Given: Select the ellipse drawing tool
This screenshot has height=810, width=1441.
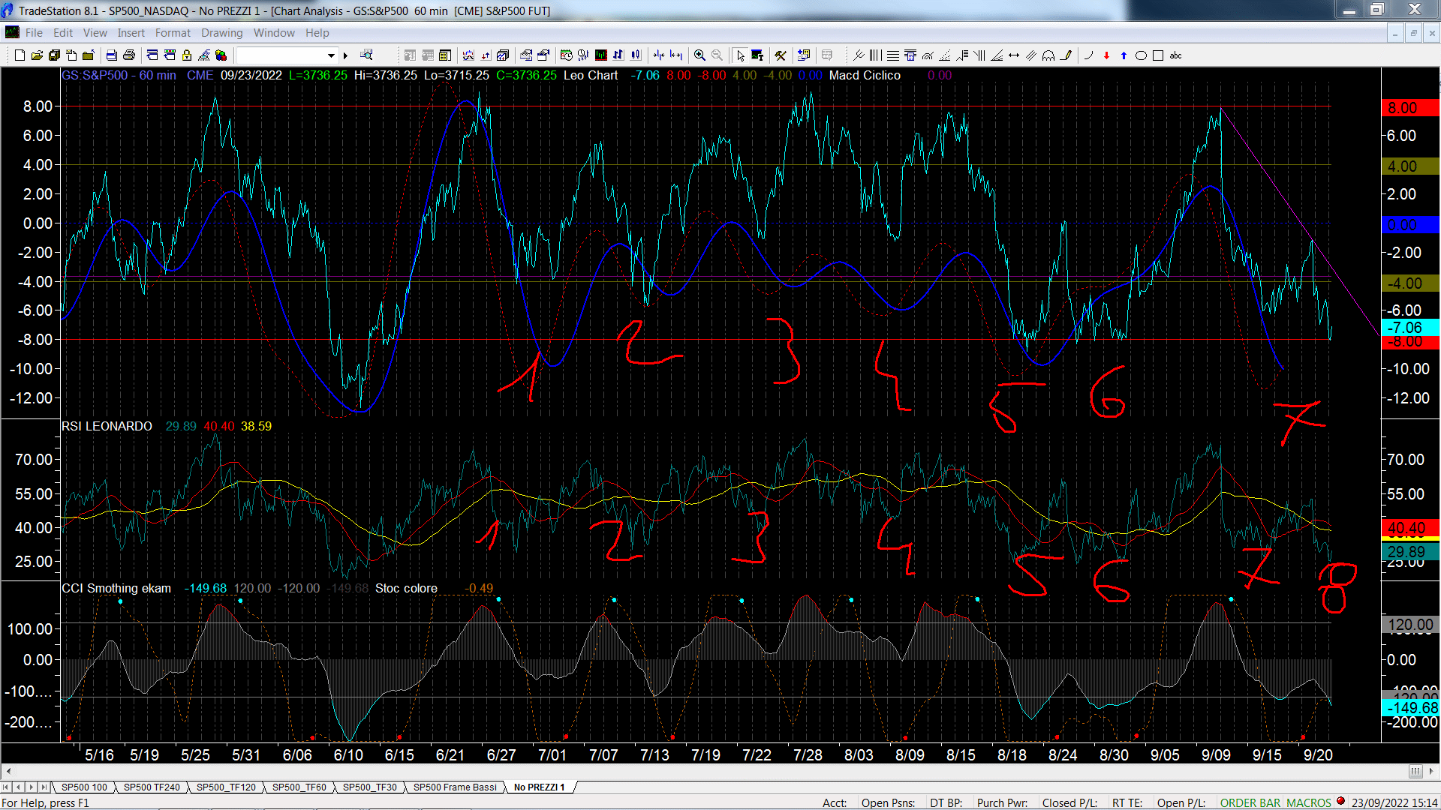Looking at the screenshot, I should [1141, 55].
